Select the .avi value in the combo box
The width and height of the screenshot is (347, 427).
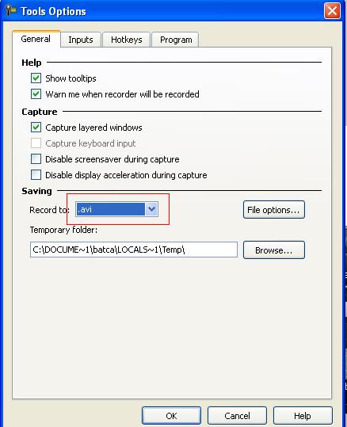click(x=111, y=209)
